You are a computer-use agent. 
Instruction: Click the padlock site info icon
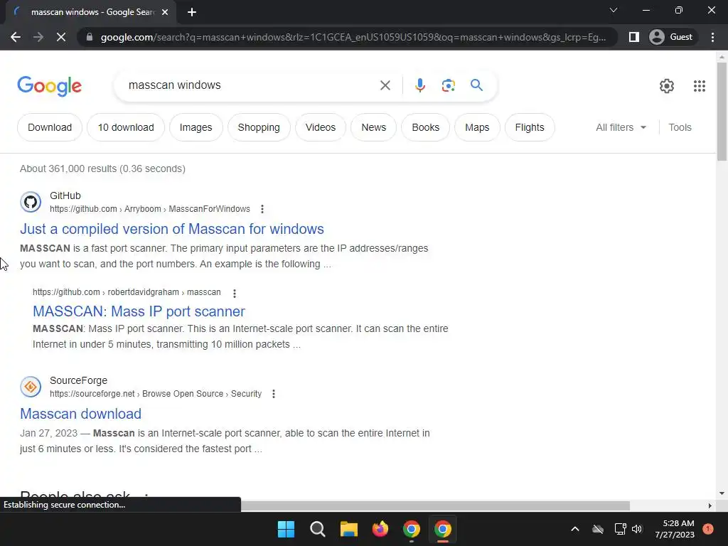coord(90,37)
